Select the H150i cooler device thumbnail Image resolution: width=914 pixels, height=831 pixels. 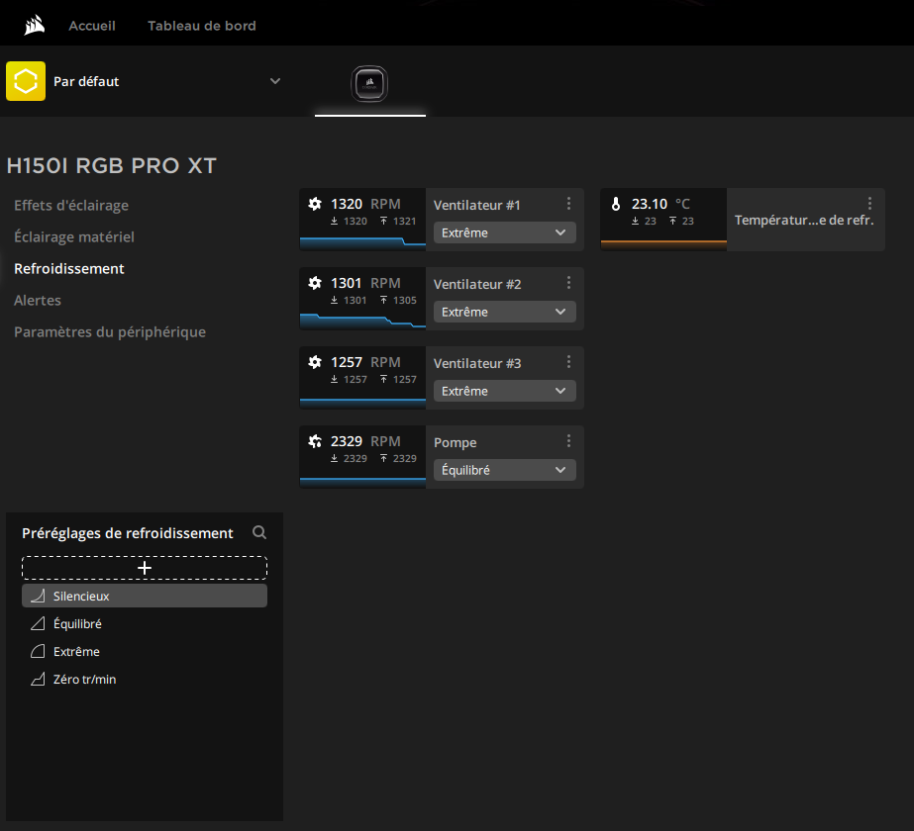[369, 84]
